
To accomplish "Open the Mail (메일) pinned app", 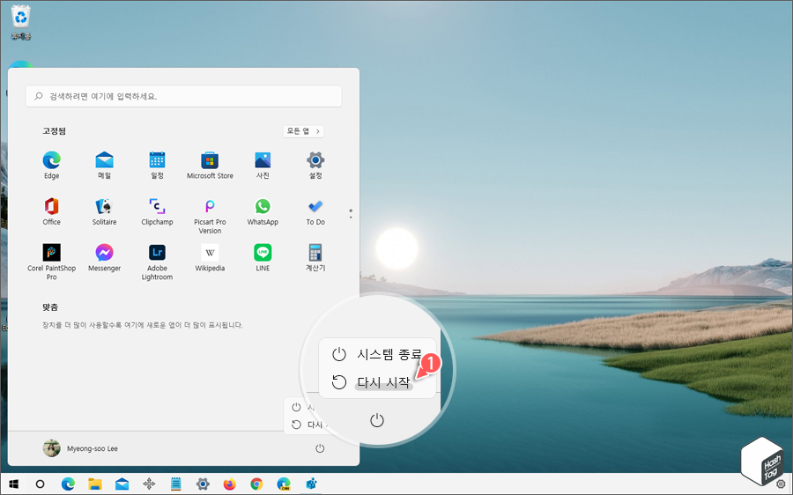I will tap(104, 166).
